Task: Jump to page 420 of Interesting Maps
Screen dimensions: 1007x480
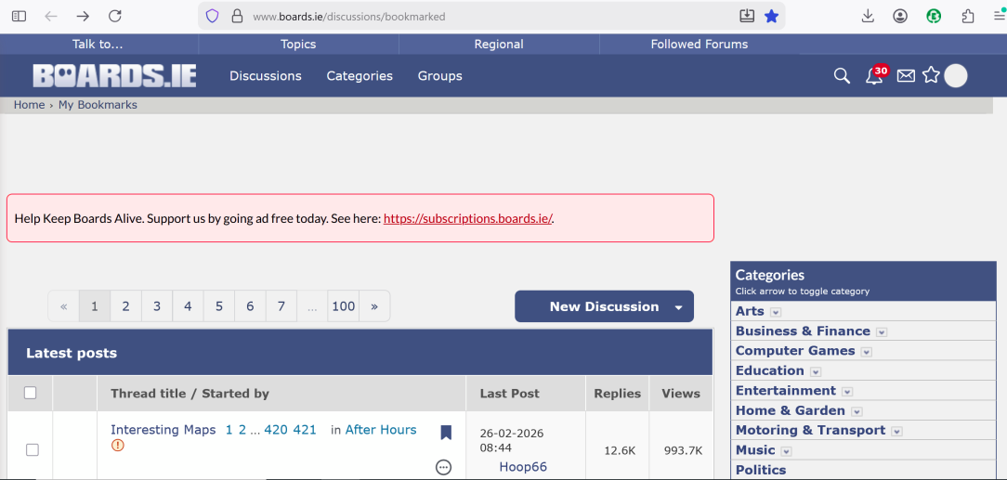Action: tap(276, 430)
